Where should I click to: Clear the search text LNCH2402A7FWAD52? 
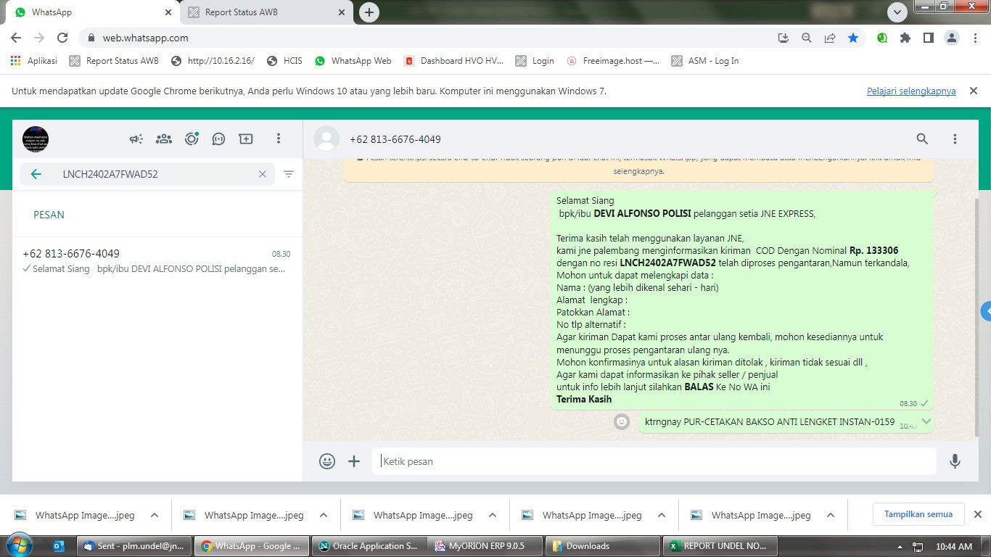(263, 174)
